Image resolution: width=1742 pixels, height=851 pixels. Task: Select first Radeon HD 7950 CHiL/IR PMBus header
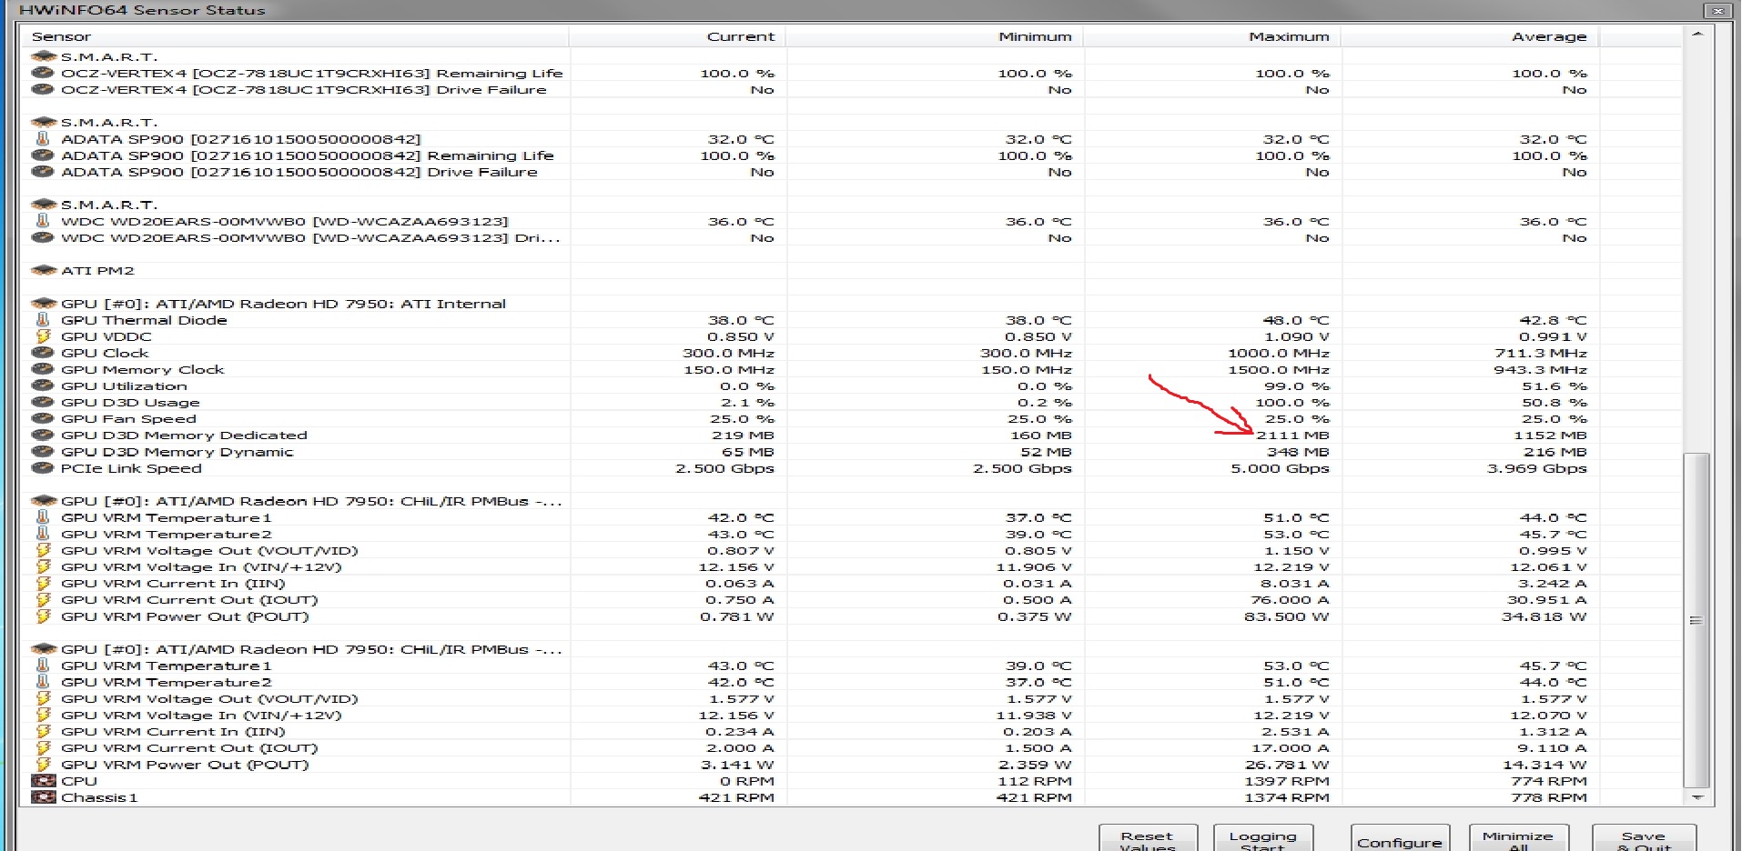(x=311, y=501)
